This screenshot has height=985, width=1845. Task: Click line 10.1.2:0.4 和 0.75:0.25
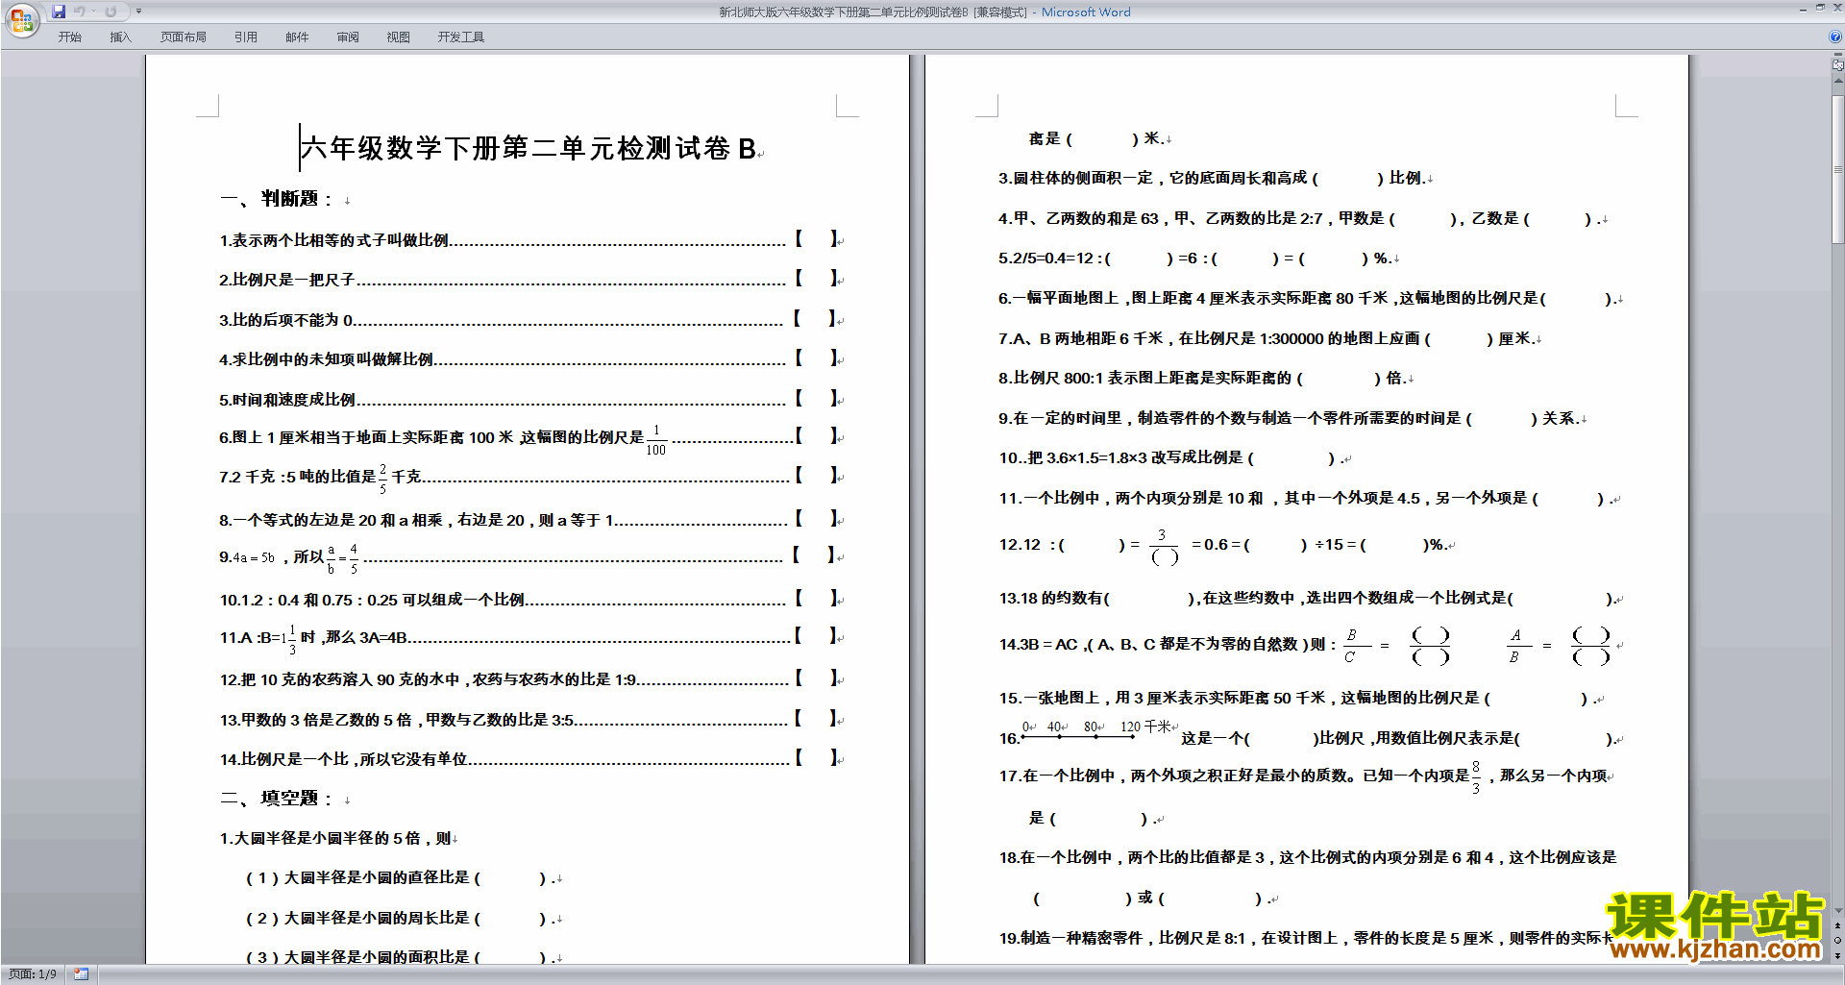coord(530,600)
